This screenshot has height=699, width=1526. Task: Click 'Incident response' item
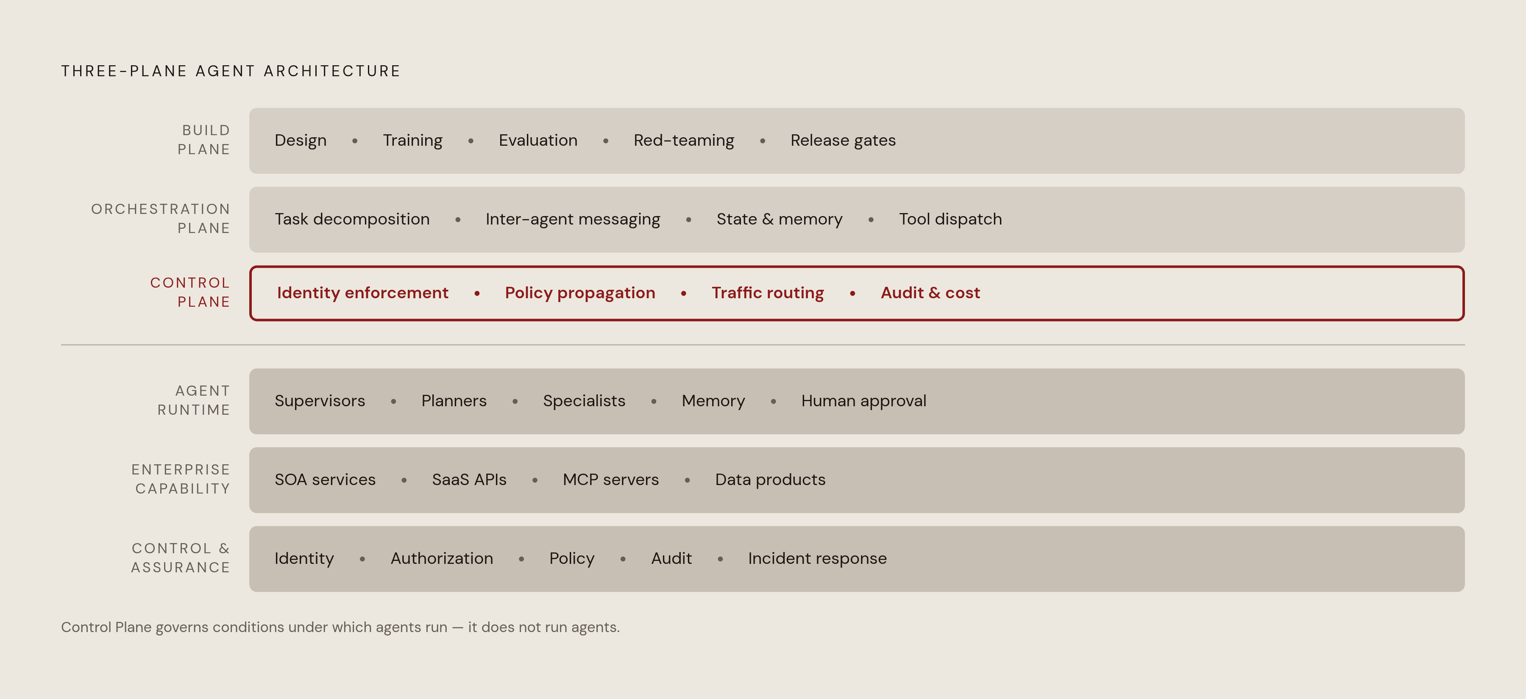[x=817, y=559]
